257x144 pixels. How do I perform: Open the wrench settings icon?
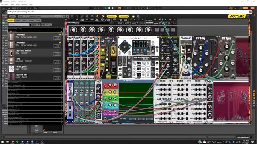point(82,16)
